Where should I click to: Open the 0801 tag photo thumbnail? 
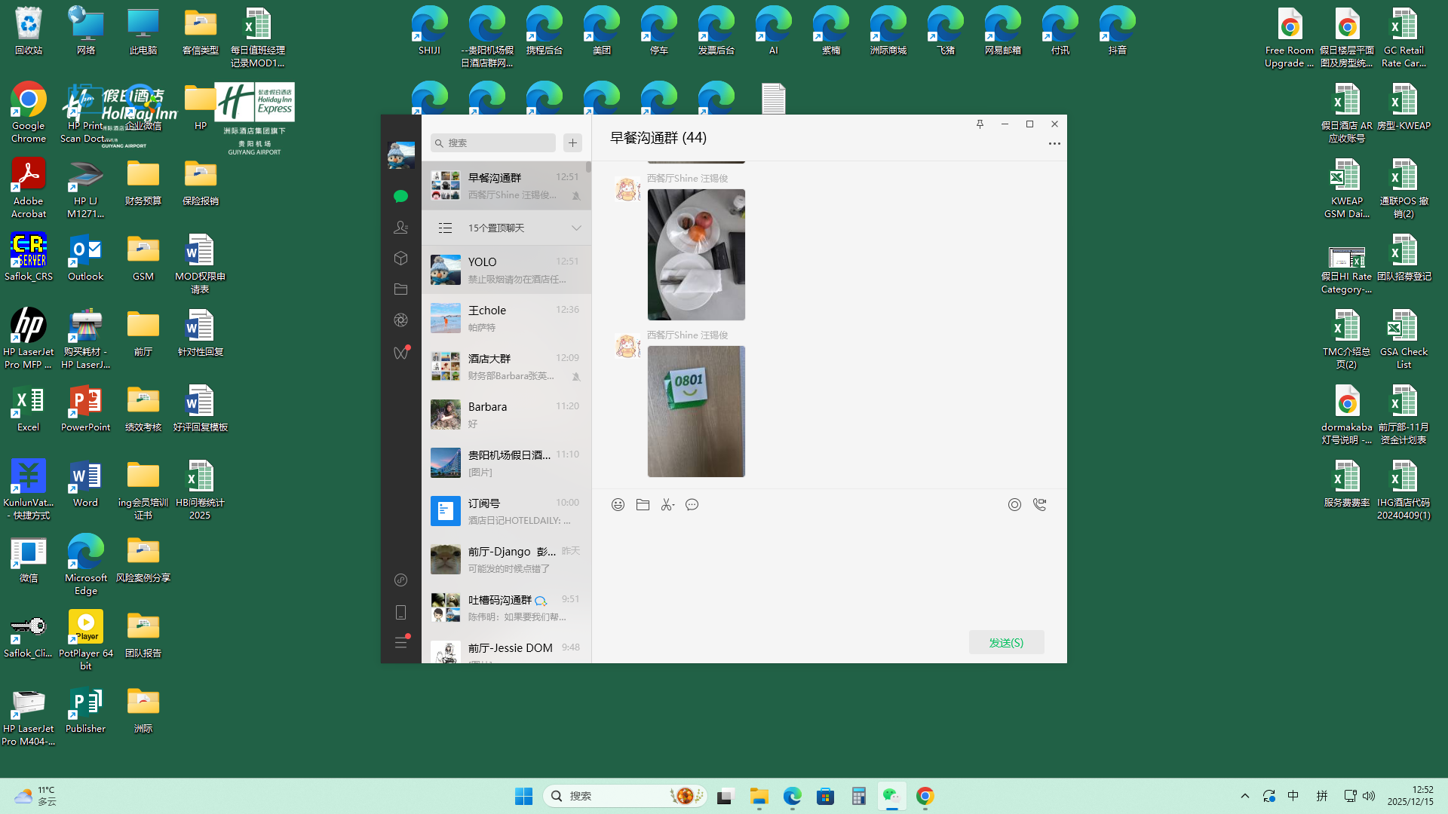(695, 412)
